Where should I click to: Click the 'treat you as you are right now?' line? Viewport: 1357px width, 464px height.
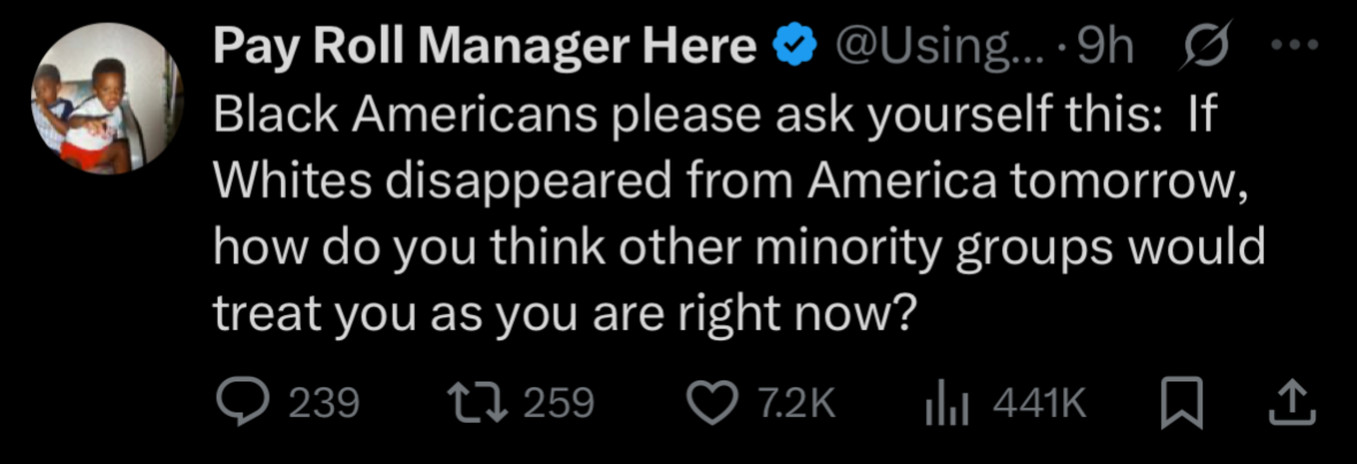[565, 313]
